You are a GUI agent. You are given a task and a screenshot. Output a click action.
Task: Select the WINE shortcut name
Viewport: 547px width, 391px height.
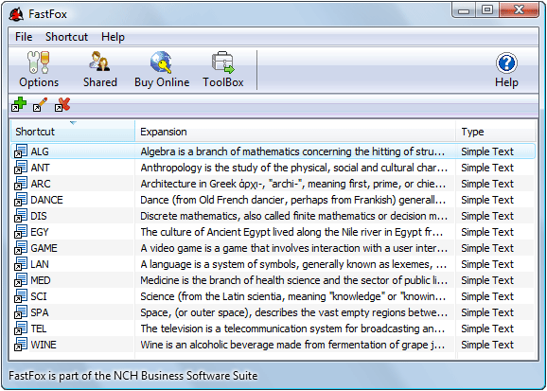[44, 345]
